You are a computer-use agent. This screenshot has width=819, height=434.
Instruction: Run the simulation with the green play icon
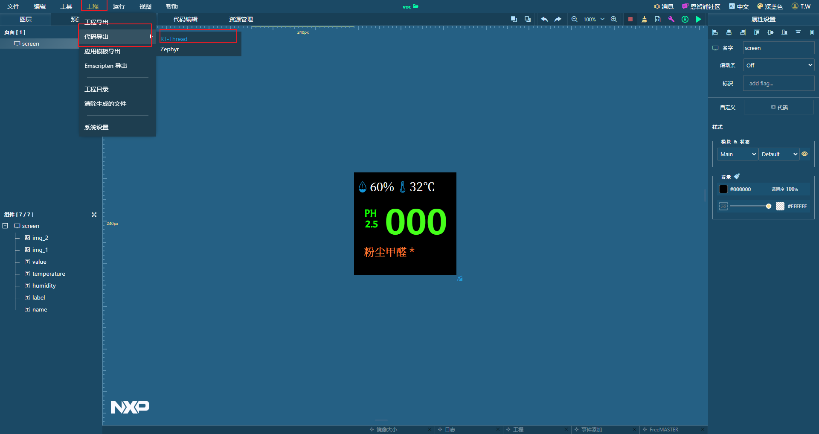click(x=698, y=19)
